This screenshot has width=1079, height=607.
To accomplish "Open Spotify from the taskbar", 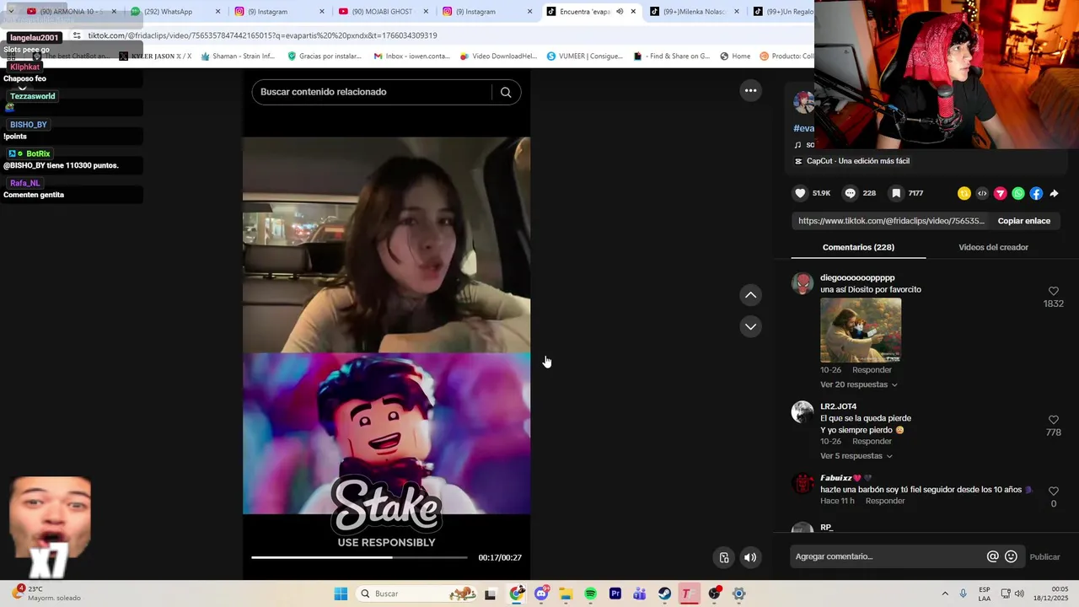I will (590, 594).
